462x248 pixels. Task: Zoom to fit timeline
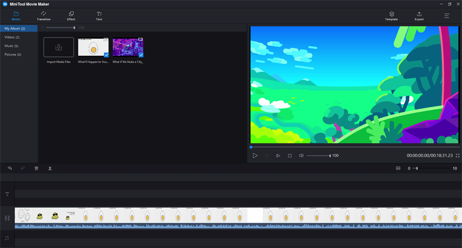coord(398,168)
